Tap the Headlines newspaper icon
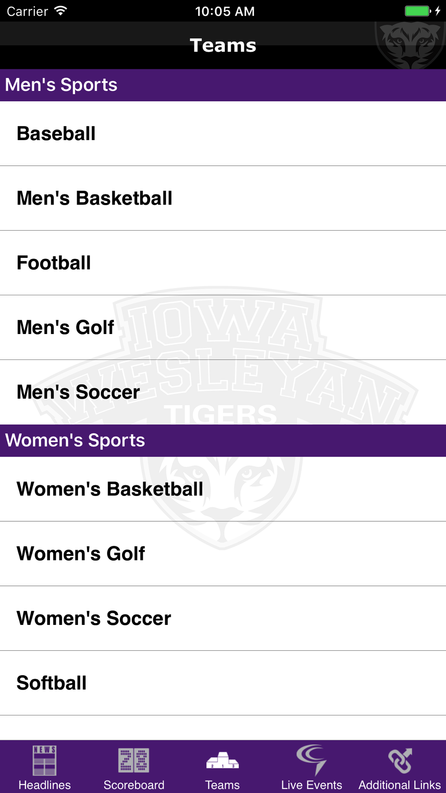 coord(45,760)
